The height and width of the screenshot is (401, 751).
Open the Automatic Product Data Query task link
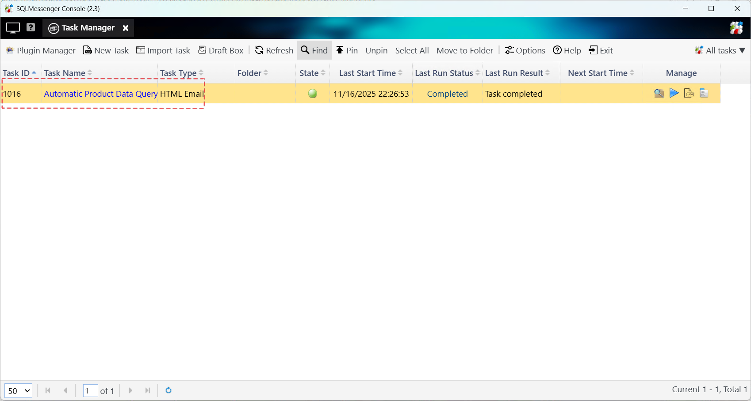(x=100, y=94)
